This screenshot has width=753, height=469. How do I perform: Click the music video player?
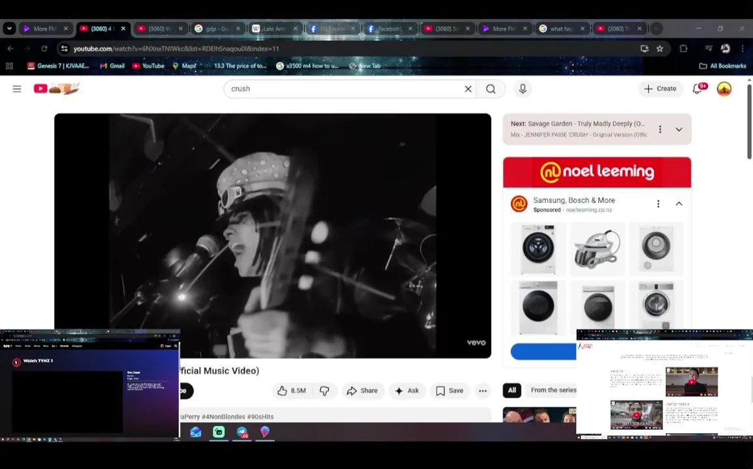click(272, 235)
